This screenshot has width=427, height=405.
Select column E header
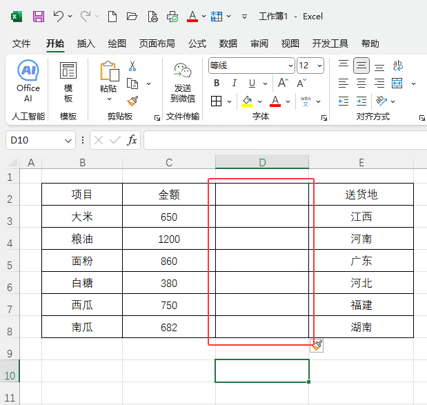point(361,162)
